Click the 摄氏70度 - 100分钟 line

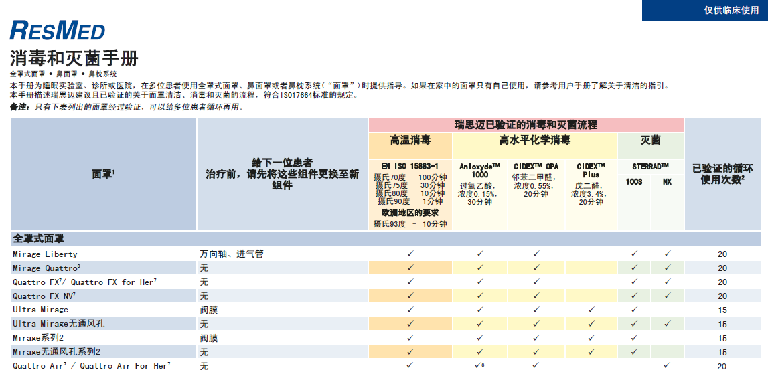point(410,177)
